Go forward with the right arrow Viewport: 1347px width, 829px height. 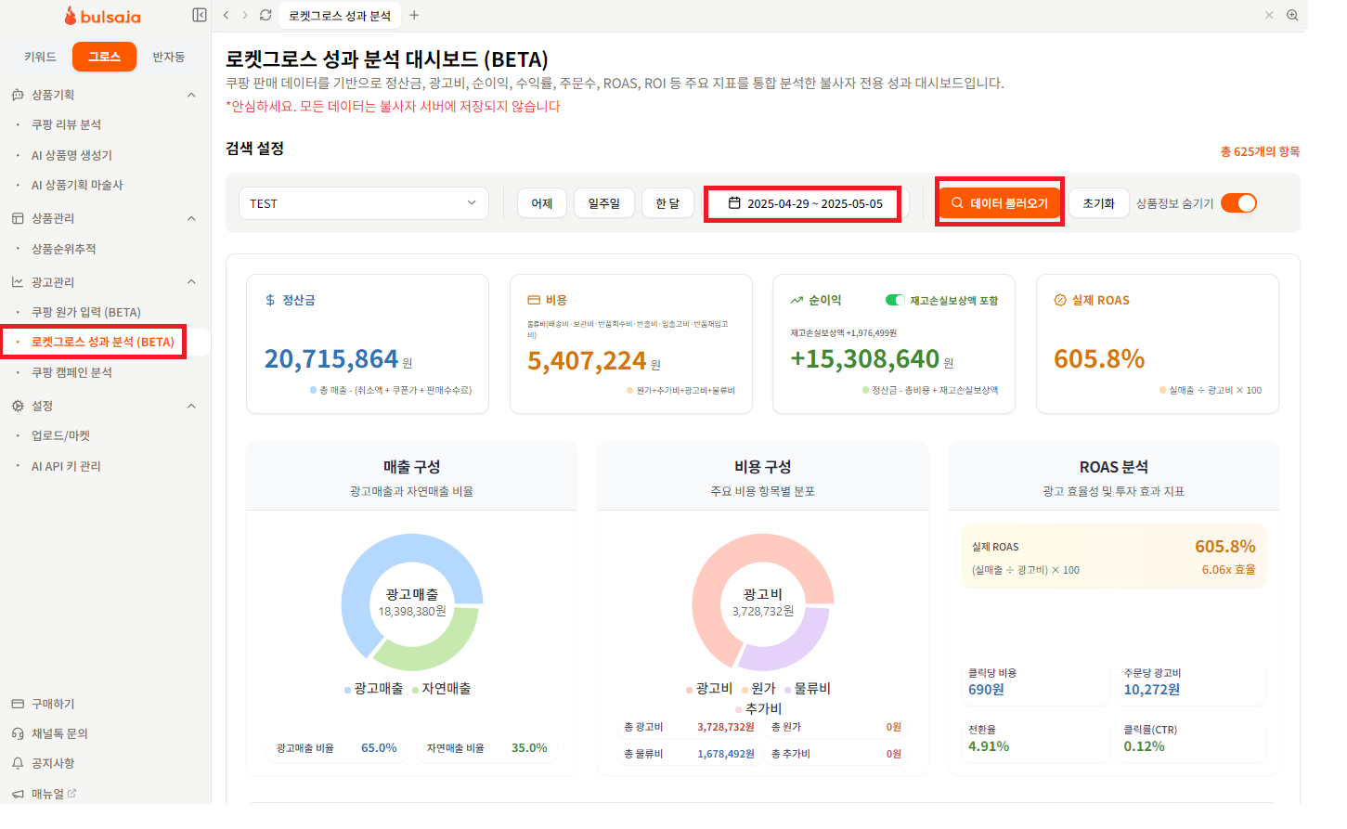click(245, 15)
